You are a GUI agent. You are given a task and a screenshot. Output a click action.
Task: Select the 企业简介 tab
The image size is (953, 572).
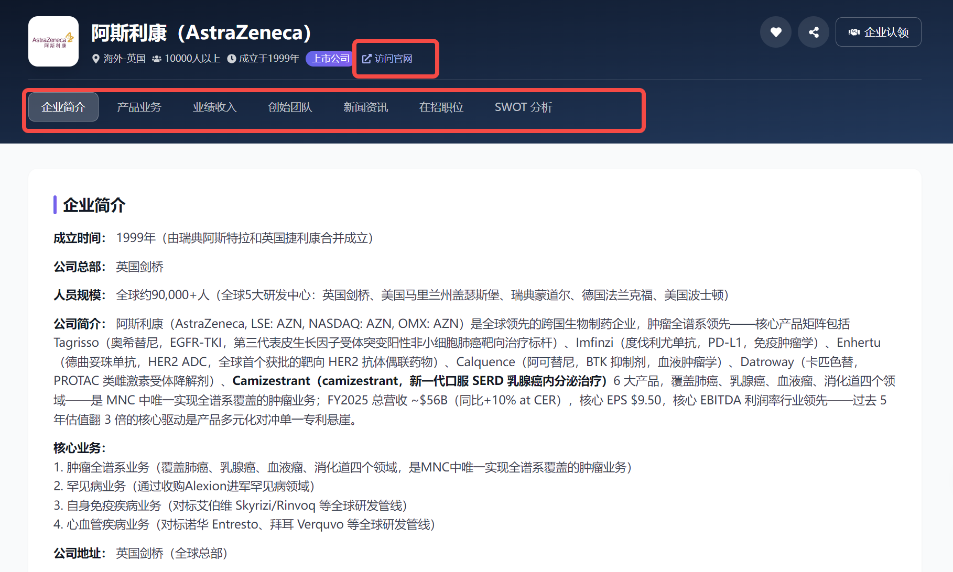[x=63, y=107]
